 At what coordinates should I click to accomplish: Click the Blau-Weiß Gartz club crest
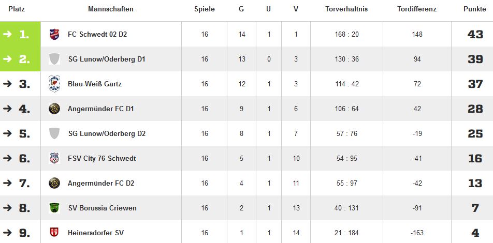coord(54,84)
